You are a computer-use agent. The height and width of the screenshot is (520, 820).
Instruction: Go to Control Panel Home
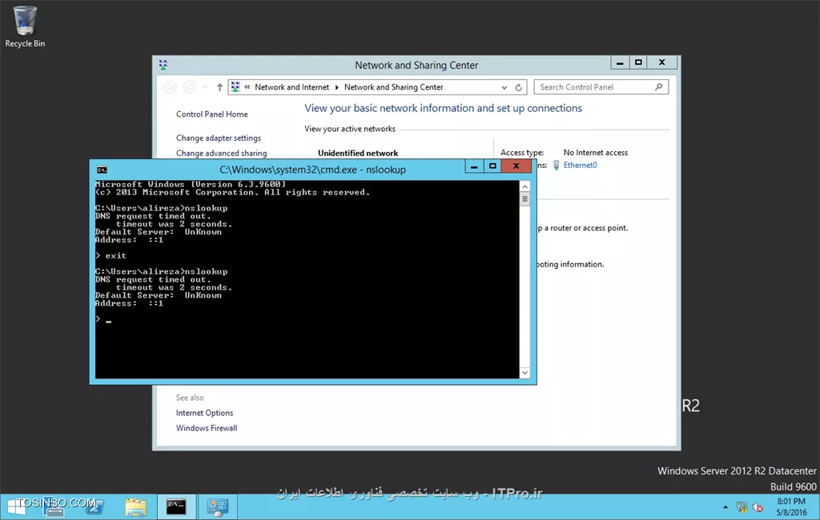(211, 114)
